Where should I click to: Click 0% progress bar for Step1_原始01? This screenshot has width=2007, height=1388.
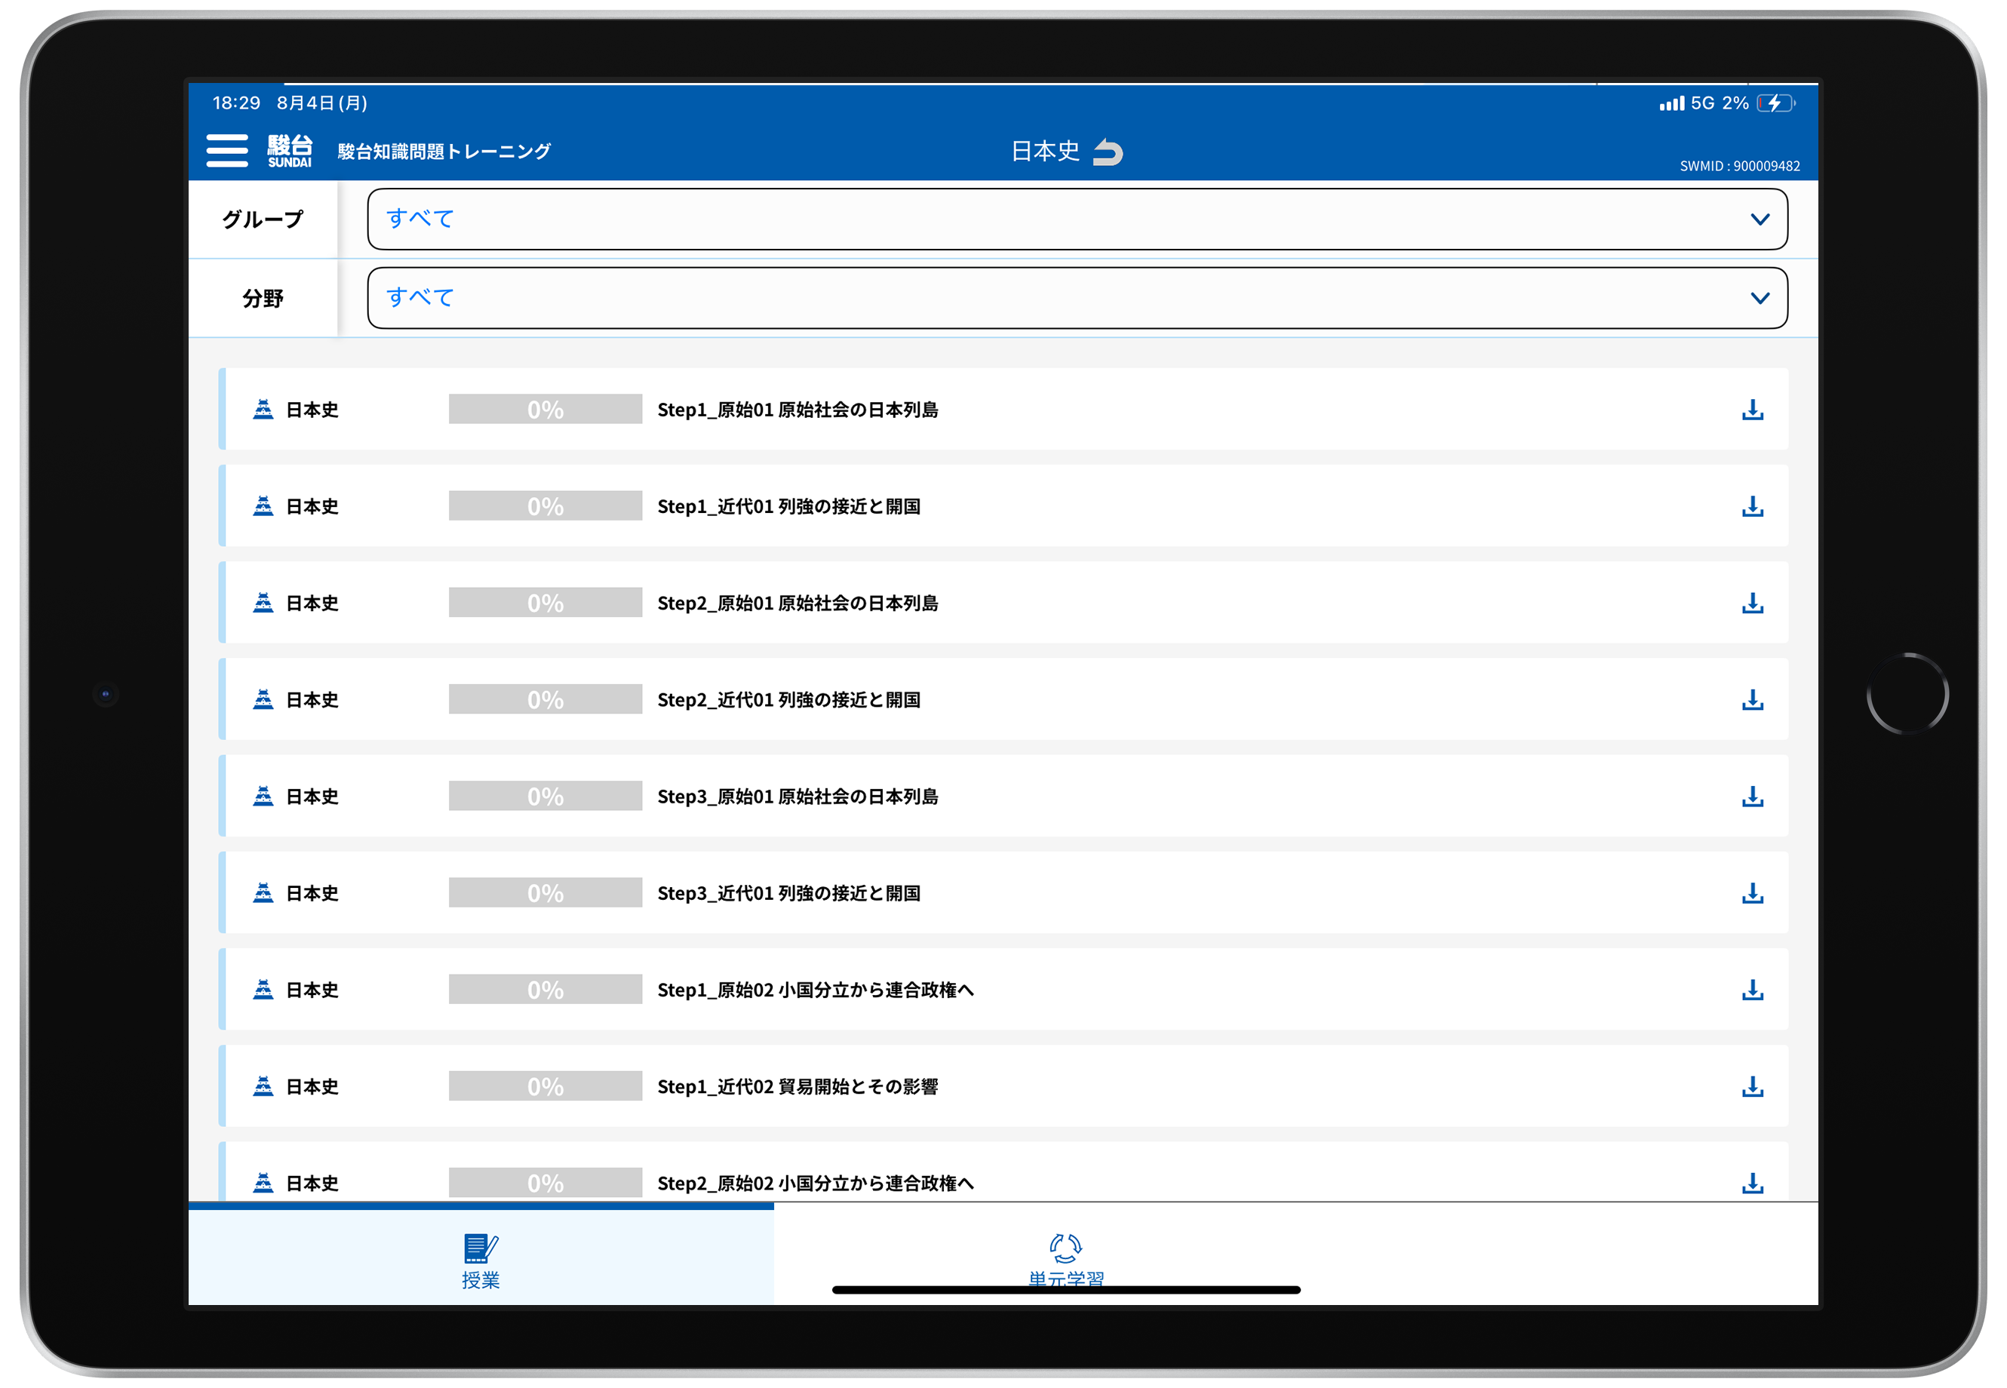546,410
